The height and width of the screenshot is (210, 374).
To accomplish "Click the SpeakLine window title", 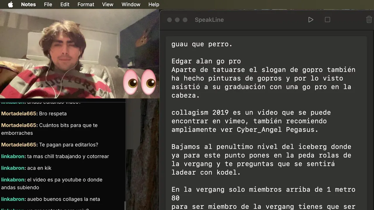I will [209, 20].
